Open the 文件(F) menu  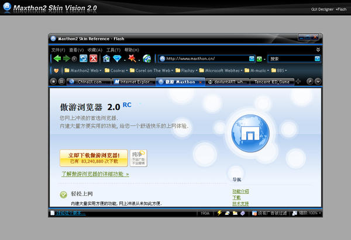(x=58, y=50)
